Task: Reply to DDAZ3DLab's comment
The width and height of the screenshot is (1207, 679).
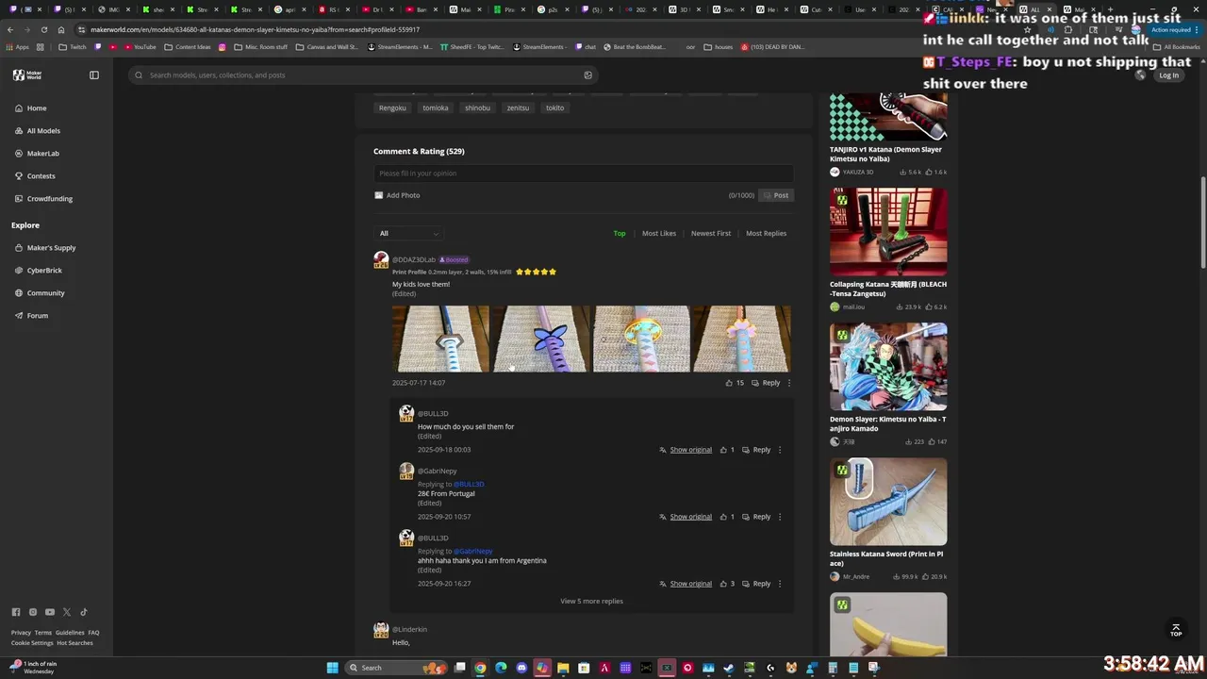Action: (766, 383)
